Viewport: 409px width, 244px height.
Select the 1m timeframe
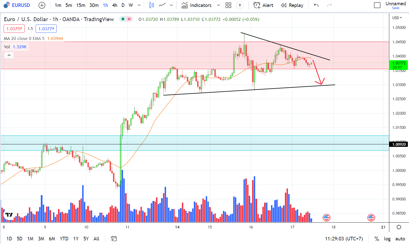point(58,5)
